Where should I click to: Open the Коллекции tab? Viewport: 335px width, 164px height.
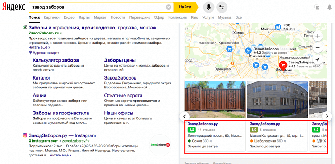[x=178, y=17]
